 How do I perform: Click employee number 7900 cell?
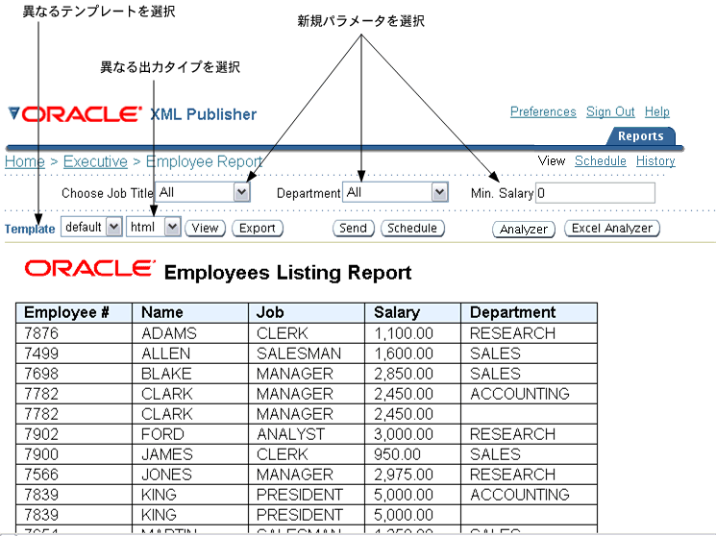74,454
